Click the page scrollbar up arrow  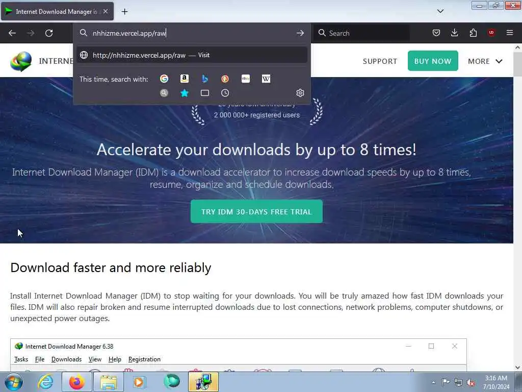point(518,47)
